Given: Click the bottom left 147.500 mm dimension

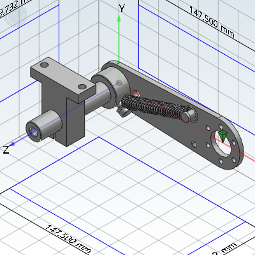Looking at the screenshot, I should coord(68,239).
